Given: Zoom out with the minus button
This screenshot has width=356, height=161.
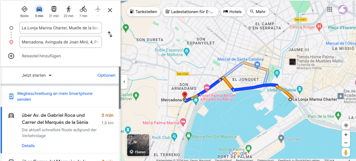Looking at the screenshot, I should point(346,143).
